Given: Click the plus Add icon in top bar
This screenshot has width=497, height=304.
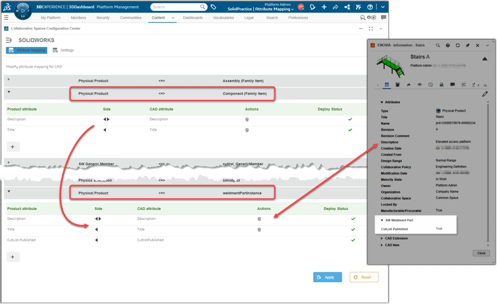Looking at the screenshot, I should pos(324,7).
